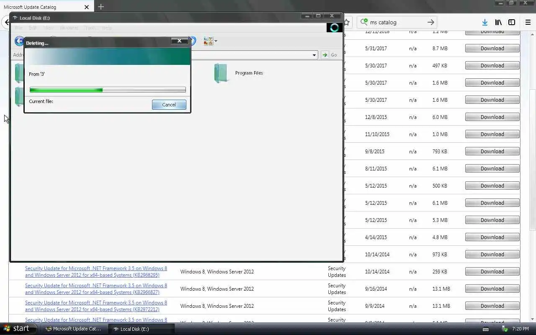Click the 8/11/2015 date cell

coord(376,169)
